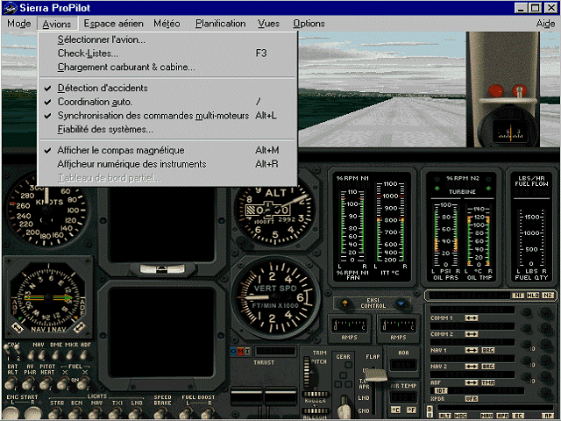Toggle the BCN beacon light switch

[76, 413]
